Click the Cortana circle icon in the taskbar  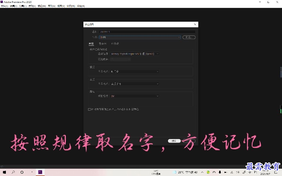click(22, 172)
